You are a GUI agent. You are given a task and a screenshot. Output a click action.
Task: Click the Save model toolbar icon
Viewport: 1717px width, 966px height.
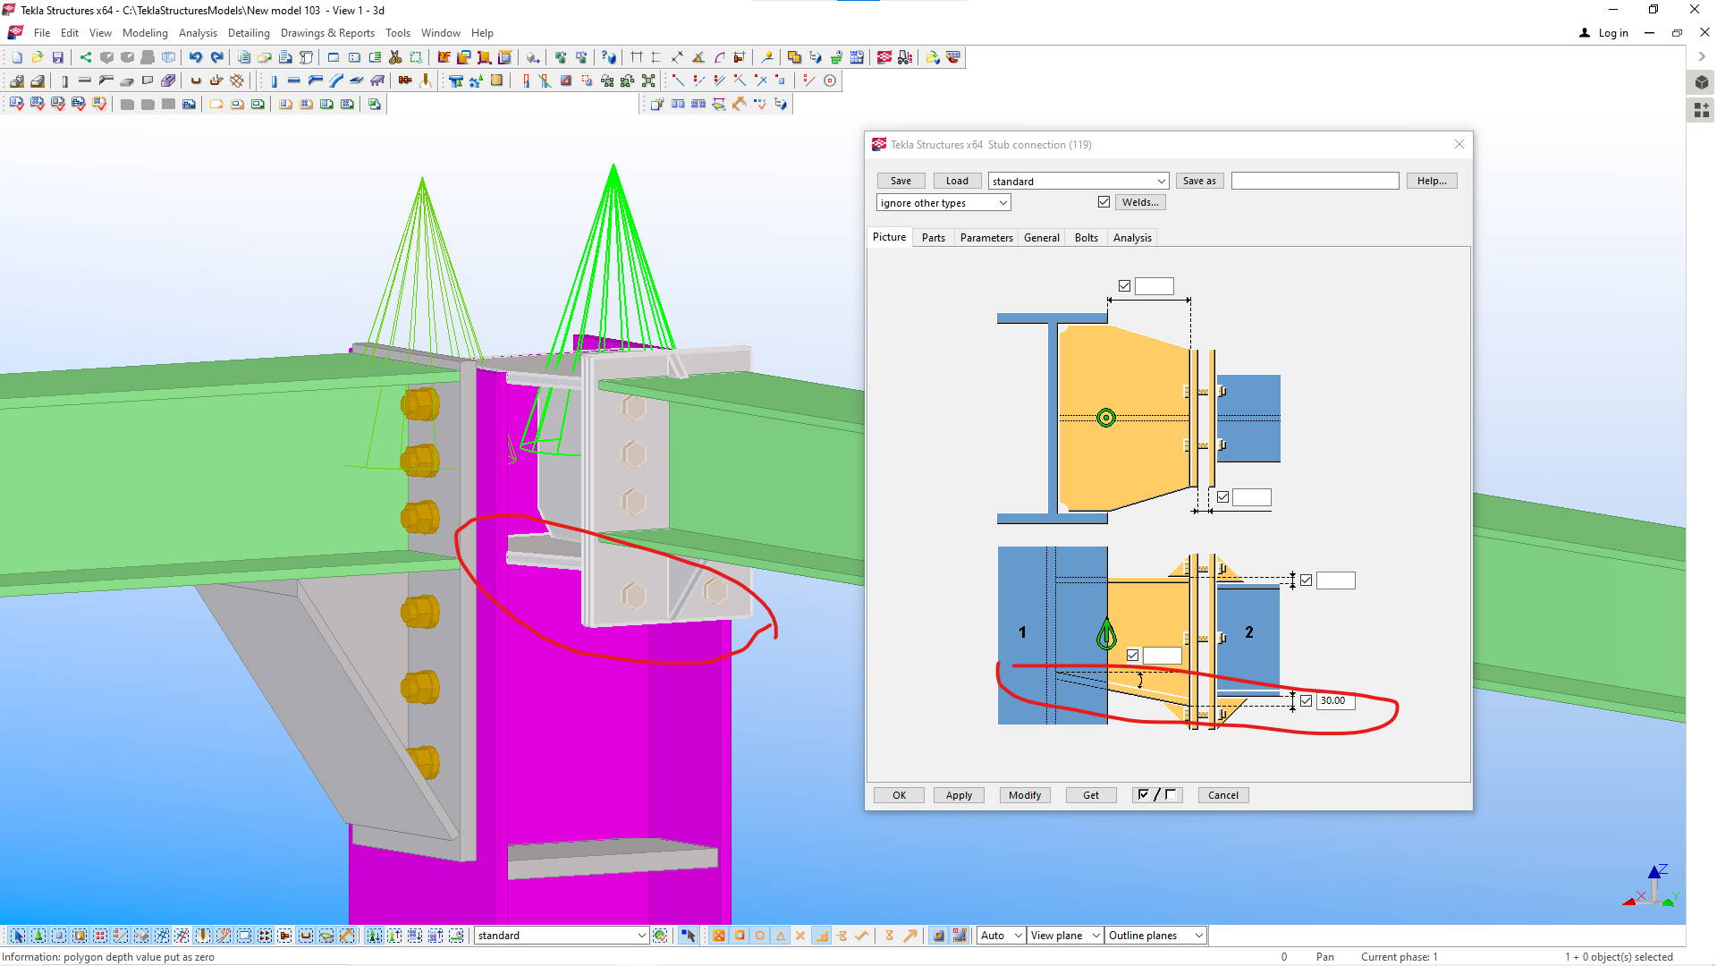coord(58,57)
